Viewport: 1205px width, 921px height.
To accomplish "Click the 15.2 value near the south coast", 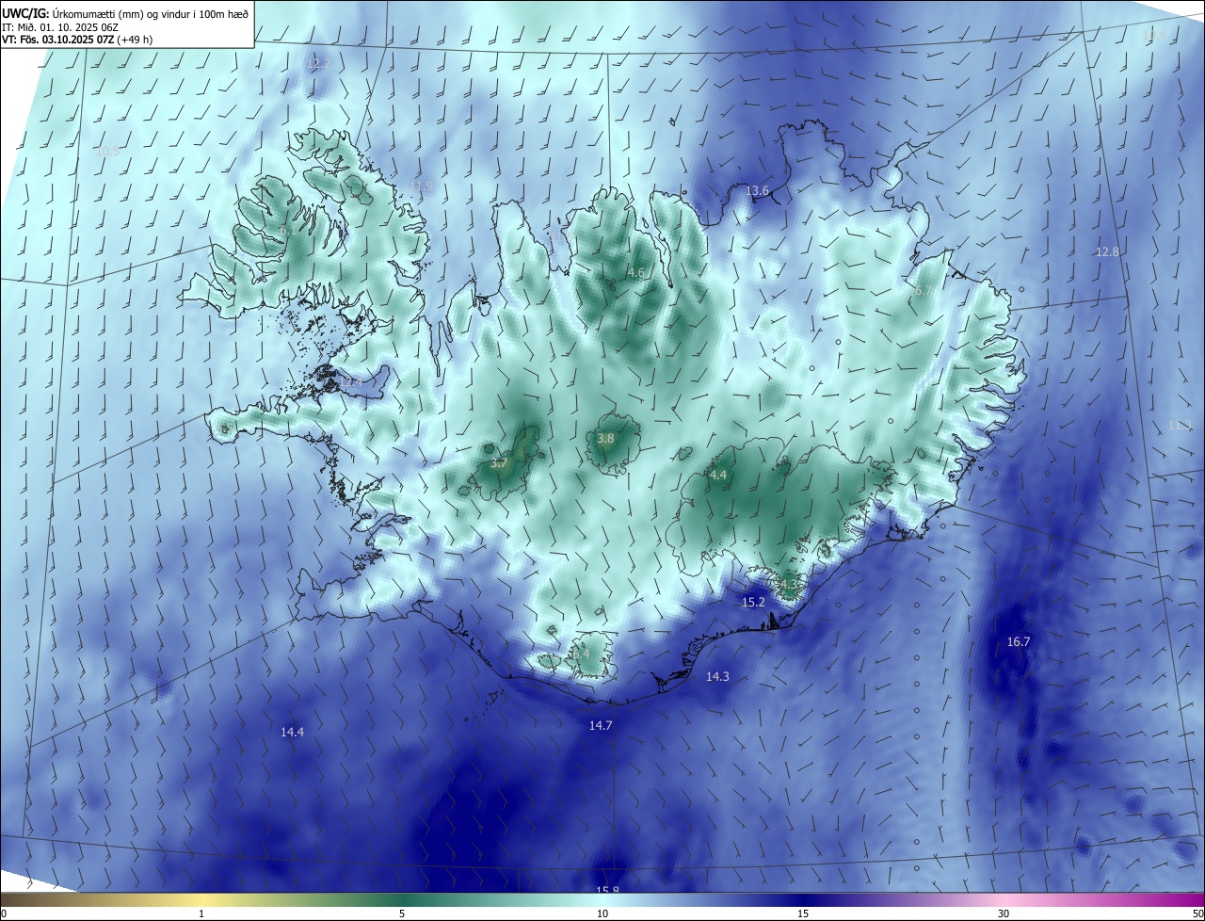I will click(x=754, y=602).
